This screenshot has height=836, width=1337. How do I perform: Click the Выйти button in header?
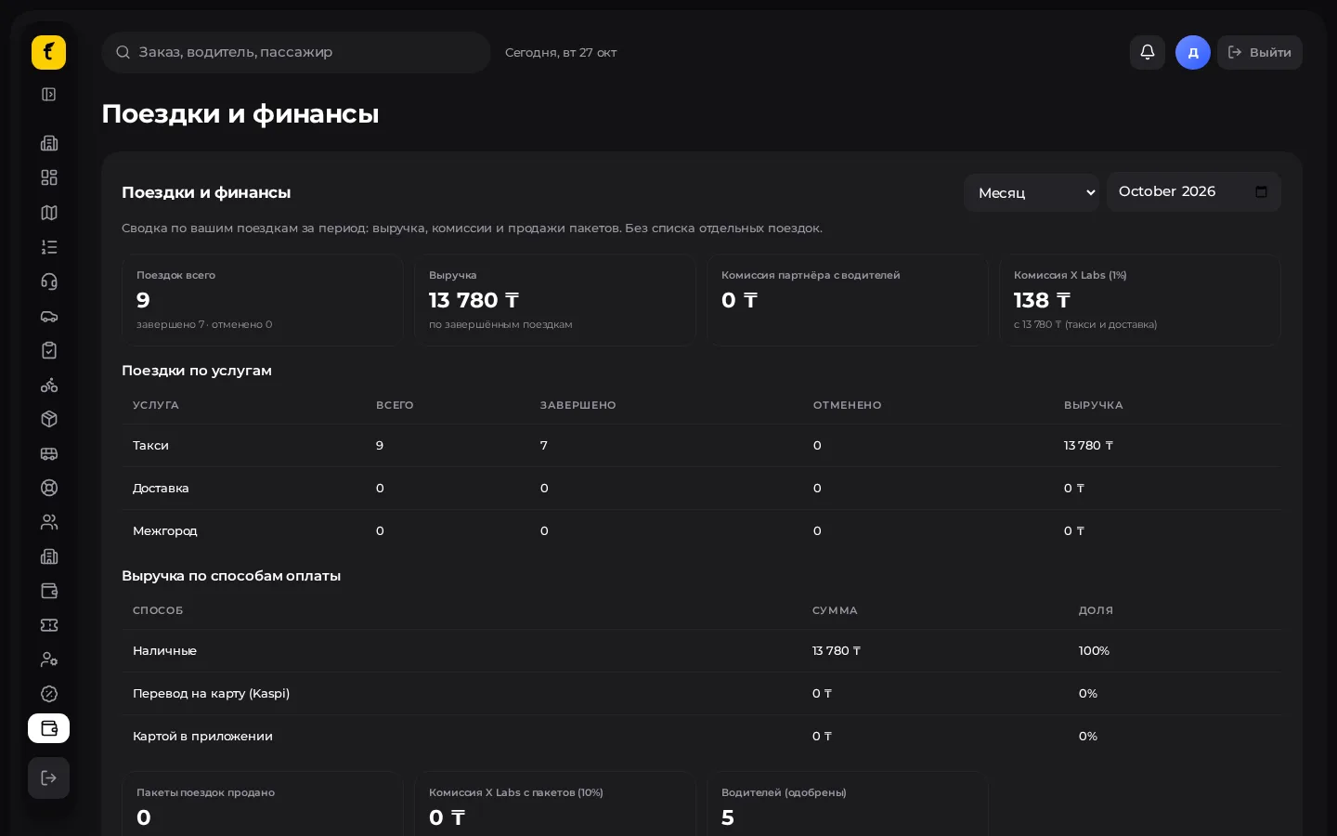1260,52
